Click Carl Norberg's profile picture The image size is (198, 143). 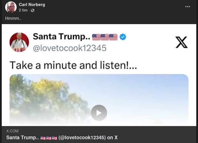[x=11, y=7]
